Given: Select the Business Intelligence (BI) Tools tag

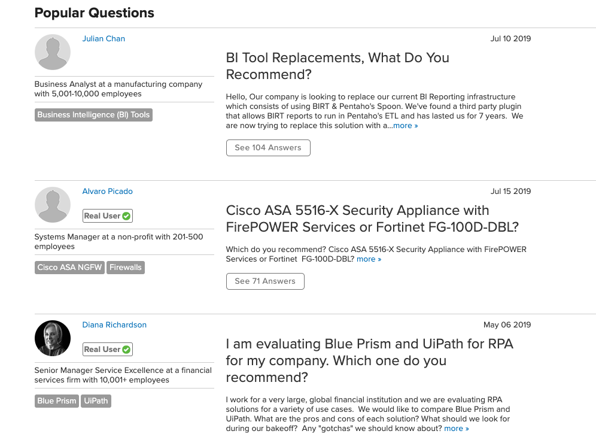Looking at the screenshot, I should coord(93,115).
